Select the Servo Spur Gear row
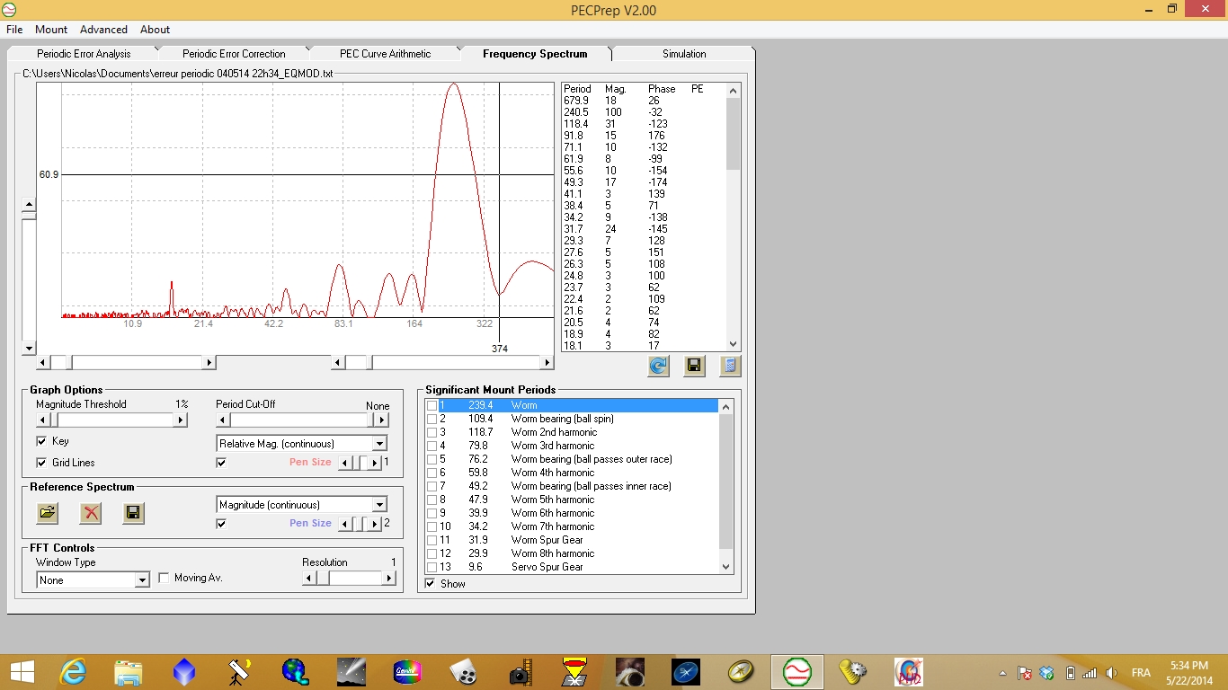This screenshot has height=690, width=1228. [x=572, y=567]
